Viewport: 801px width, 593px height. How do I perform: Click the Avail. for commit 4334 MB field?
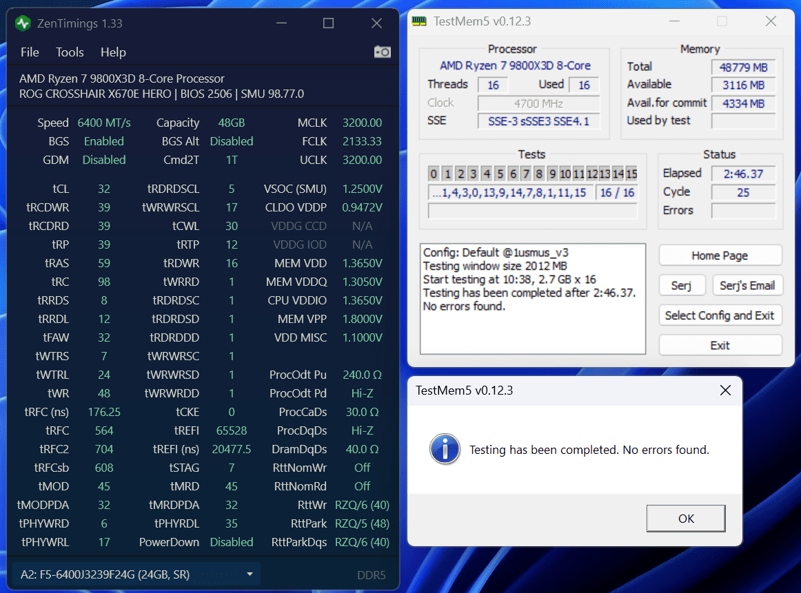pos(743,103)
